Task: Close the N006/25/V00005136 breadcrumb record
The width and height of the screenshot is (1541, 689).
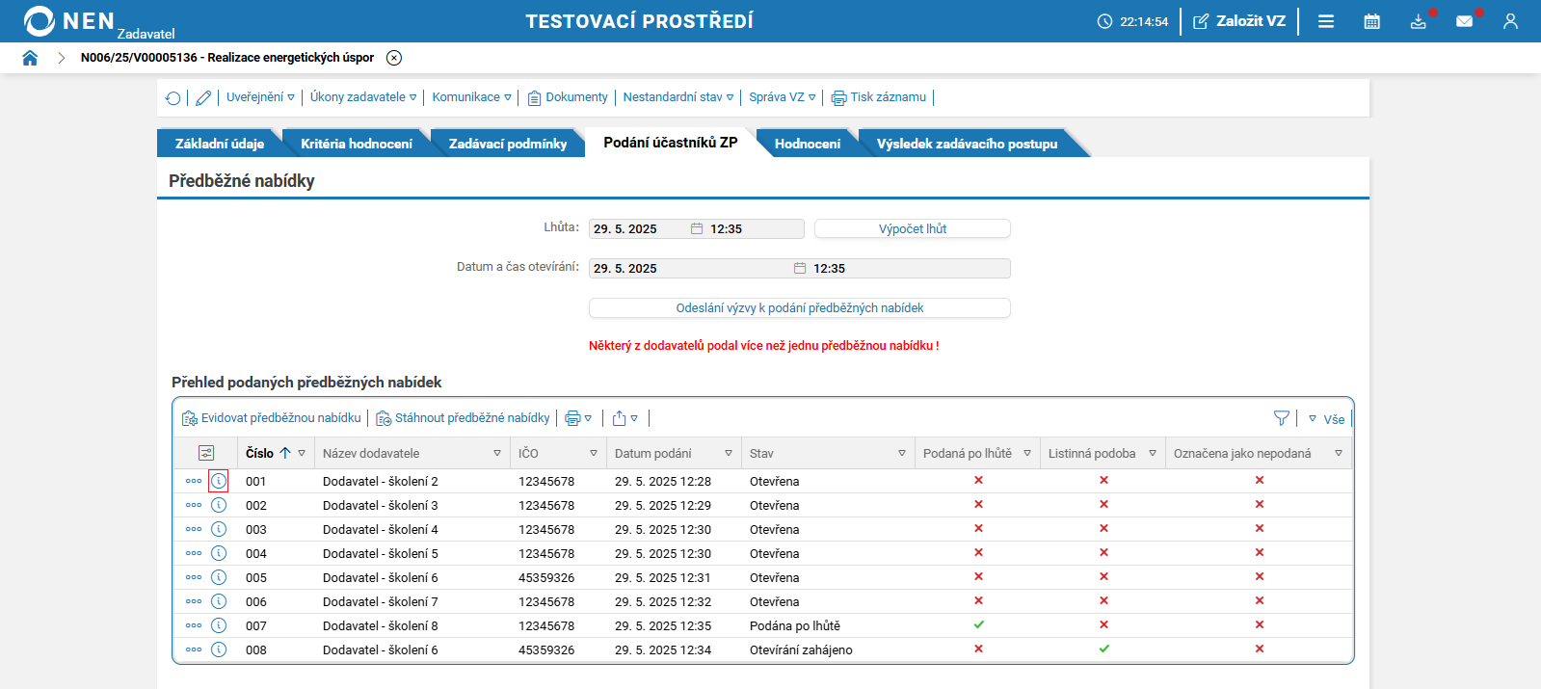Action: tap(394, 58)
